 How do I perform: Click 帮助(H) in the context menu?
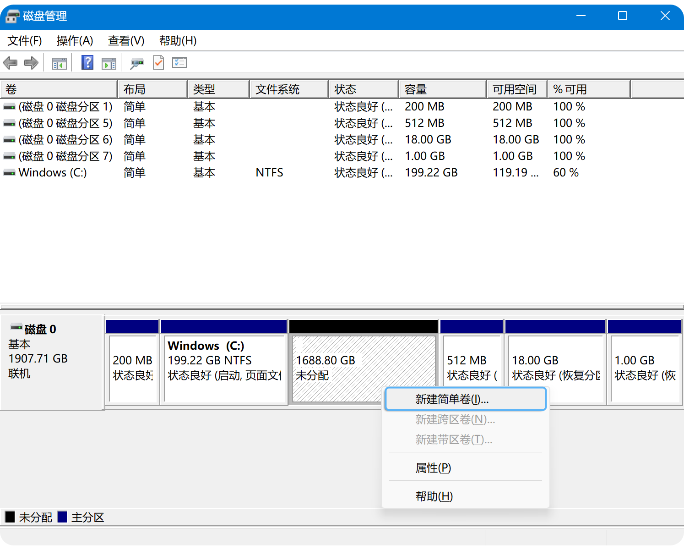[x=434, y=496]
